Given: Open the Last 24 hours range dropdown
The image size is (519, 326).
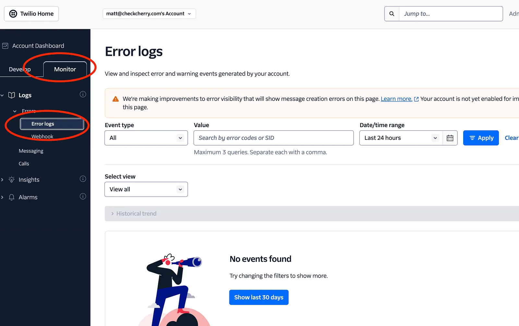Looking at the screenshot, I should pos(401,138).
